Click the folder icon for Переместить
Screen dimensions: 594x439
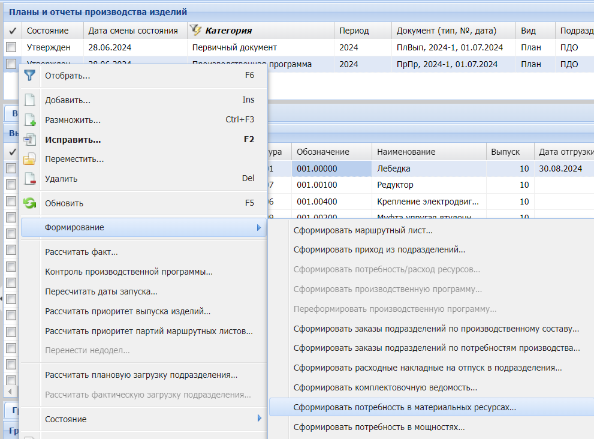(29, 160)
